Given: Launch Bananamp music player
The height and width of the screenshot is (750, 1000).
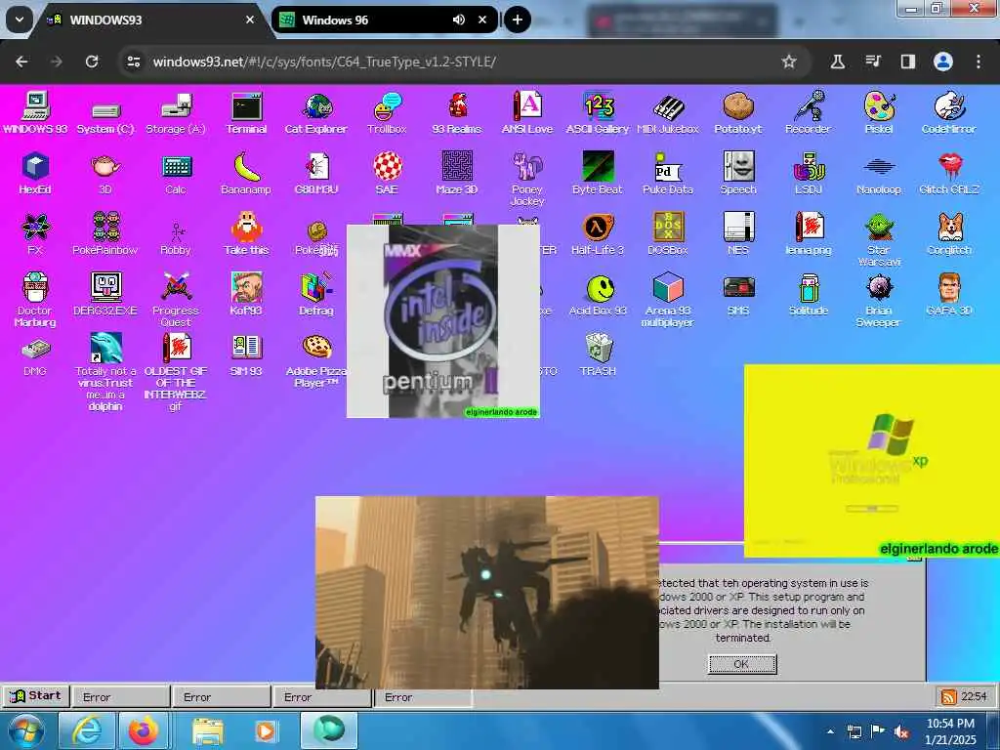Looking at the screenshot, I should coord(246,174).
